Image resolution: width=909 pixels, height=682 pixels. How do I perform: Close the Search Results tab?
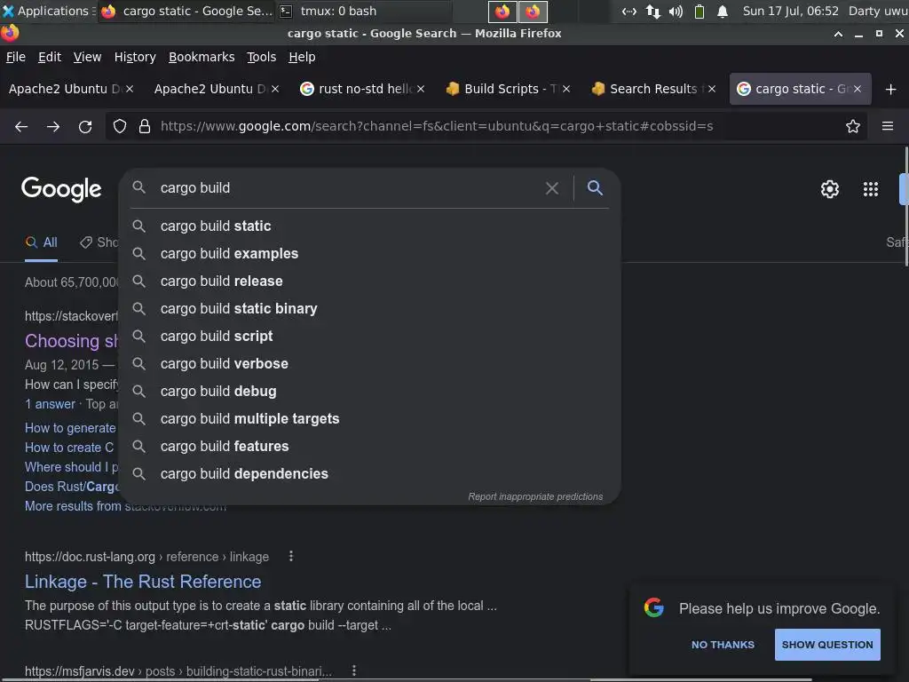[712, 89]
